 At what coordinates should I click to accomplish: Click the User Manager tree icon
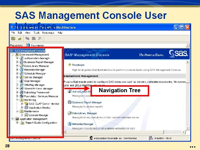[x=22, y=81]
